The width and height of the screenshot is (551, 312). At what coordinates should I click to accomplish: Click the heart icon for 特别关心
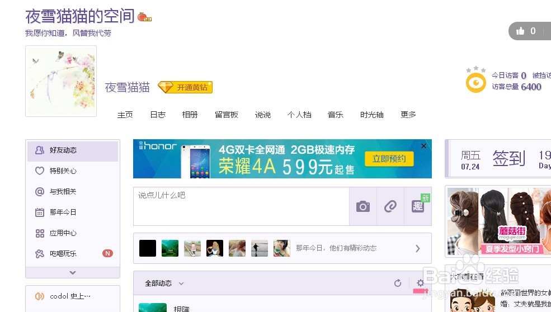click(40, 171)
